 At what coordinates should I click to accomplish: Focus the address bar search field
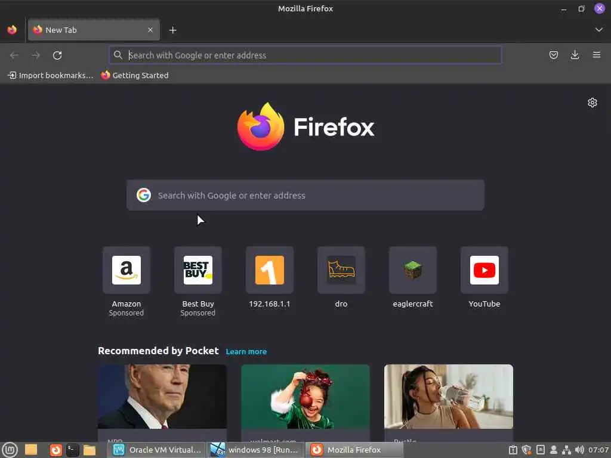pyautogui.click(x=305, y=55)
